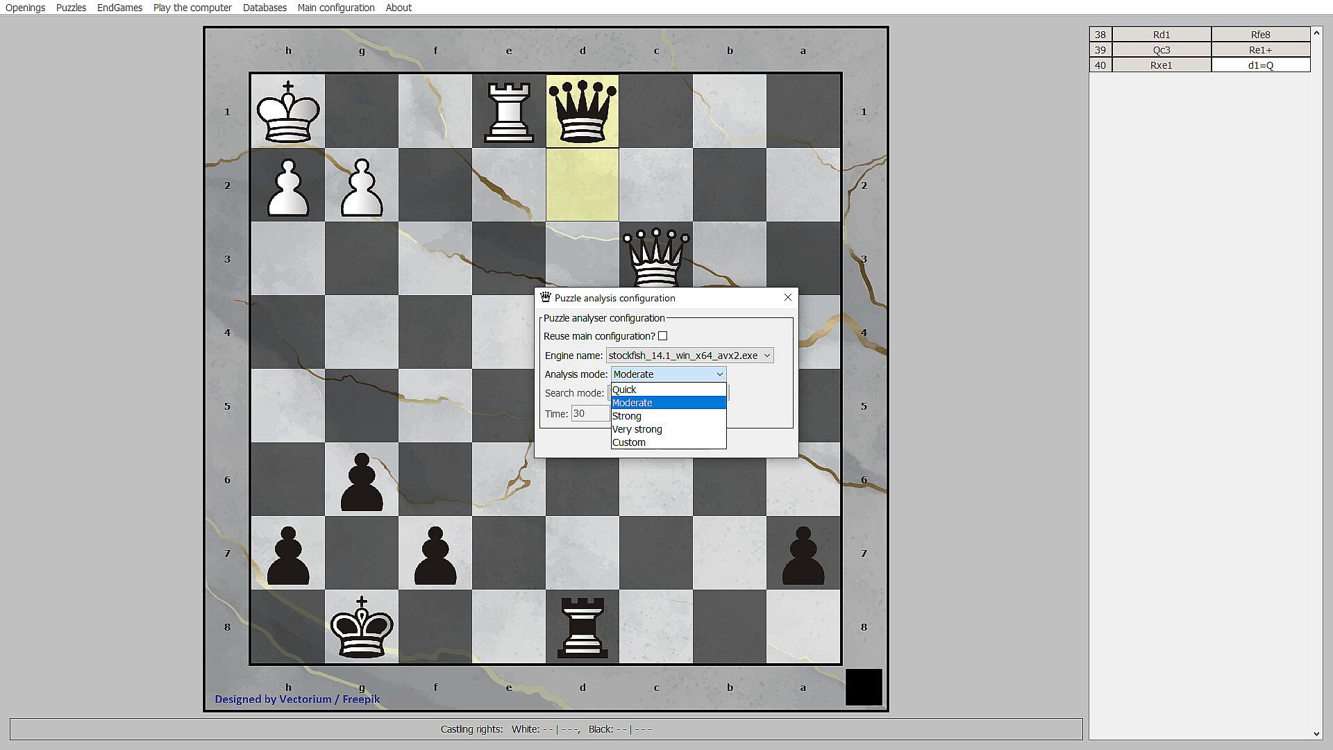
Task: Select the white rook on e1
Action: point(509,111)
